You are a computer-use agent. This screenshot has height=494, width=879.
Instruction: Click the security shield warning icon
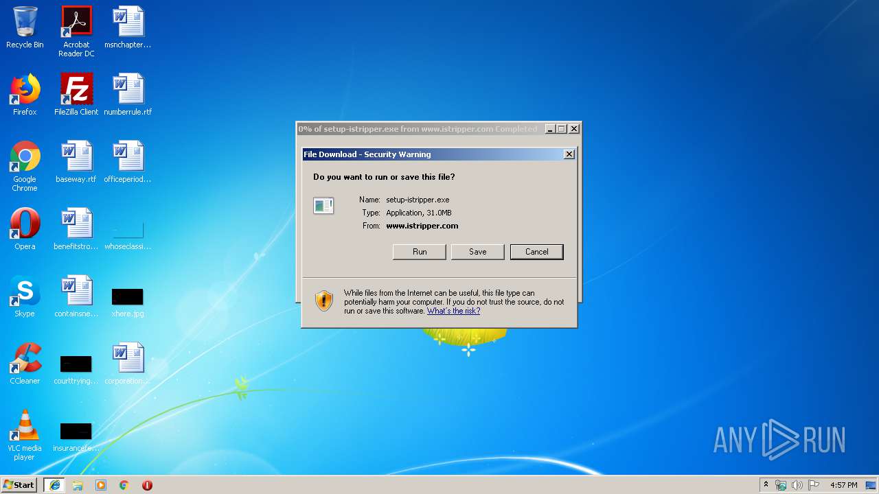point(324,301)
